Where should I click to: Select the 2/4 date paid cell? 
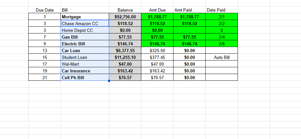[221, 37]
